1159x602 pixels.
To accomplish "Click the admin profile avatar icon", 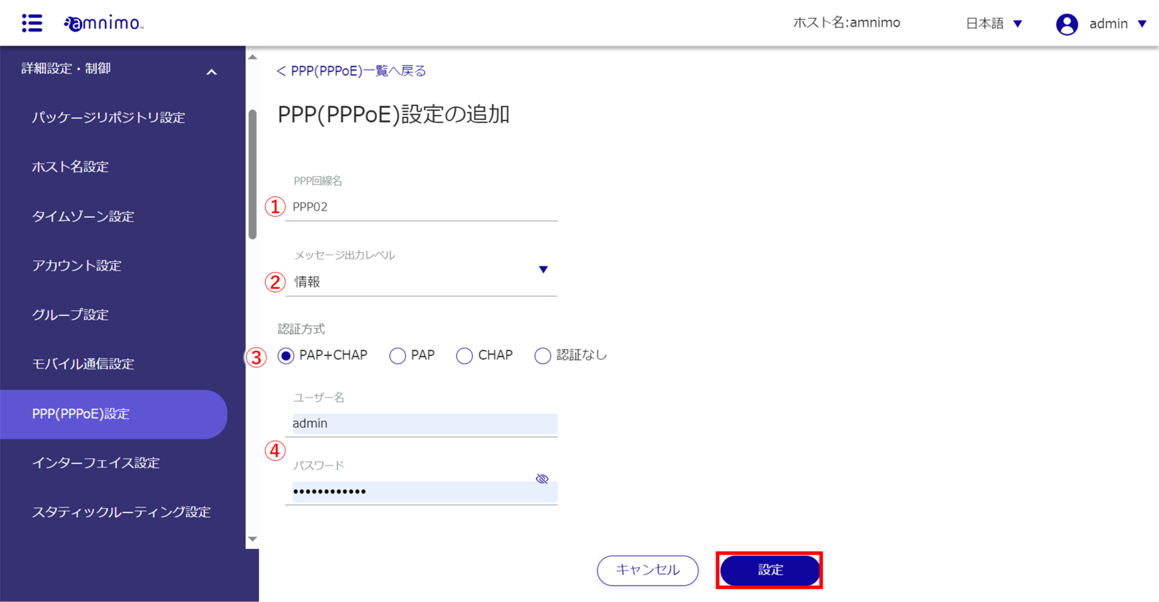I will pos(1067,24).
